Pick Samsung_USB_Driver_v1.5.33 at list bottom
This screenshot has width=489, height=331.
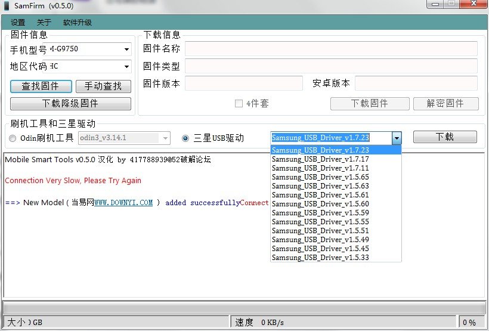point(320,258)
